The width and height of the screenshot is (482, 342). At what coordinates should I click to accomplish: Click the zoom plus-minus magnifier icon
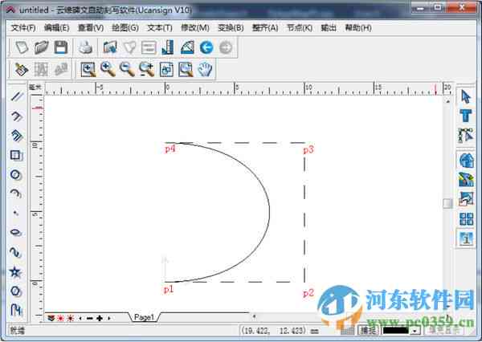click(147, 70)
